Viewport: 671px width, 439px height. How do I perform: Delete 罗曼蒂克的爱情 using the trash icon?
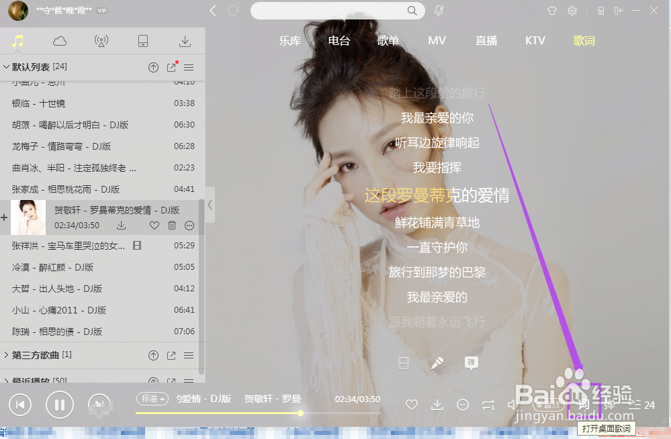click(x=171, y=225)
